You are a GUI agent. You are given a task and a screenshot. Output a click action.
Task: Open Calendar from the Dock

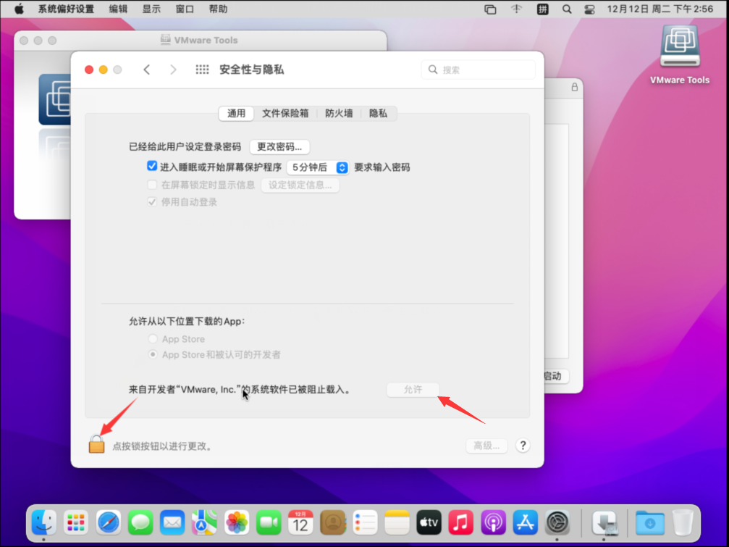tap(301, 522)
